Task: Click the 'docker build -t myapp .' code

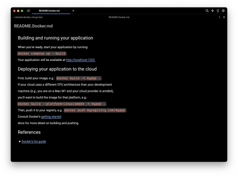Action: pyautogui.click(x=79, y=78)
